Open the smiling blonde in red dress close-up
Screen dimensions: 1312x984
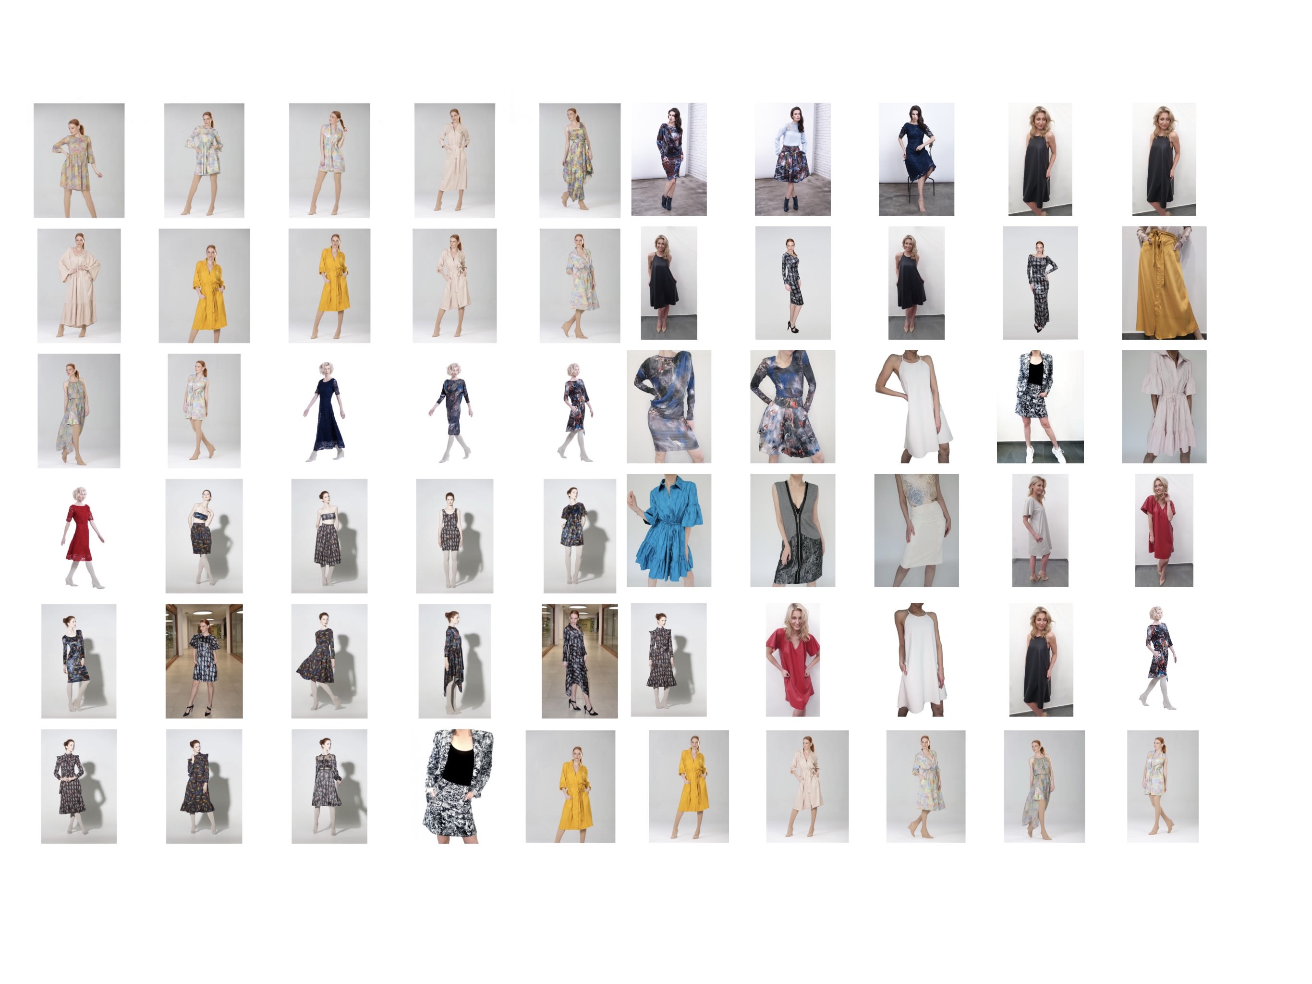click(x=792, y=659)
